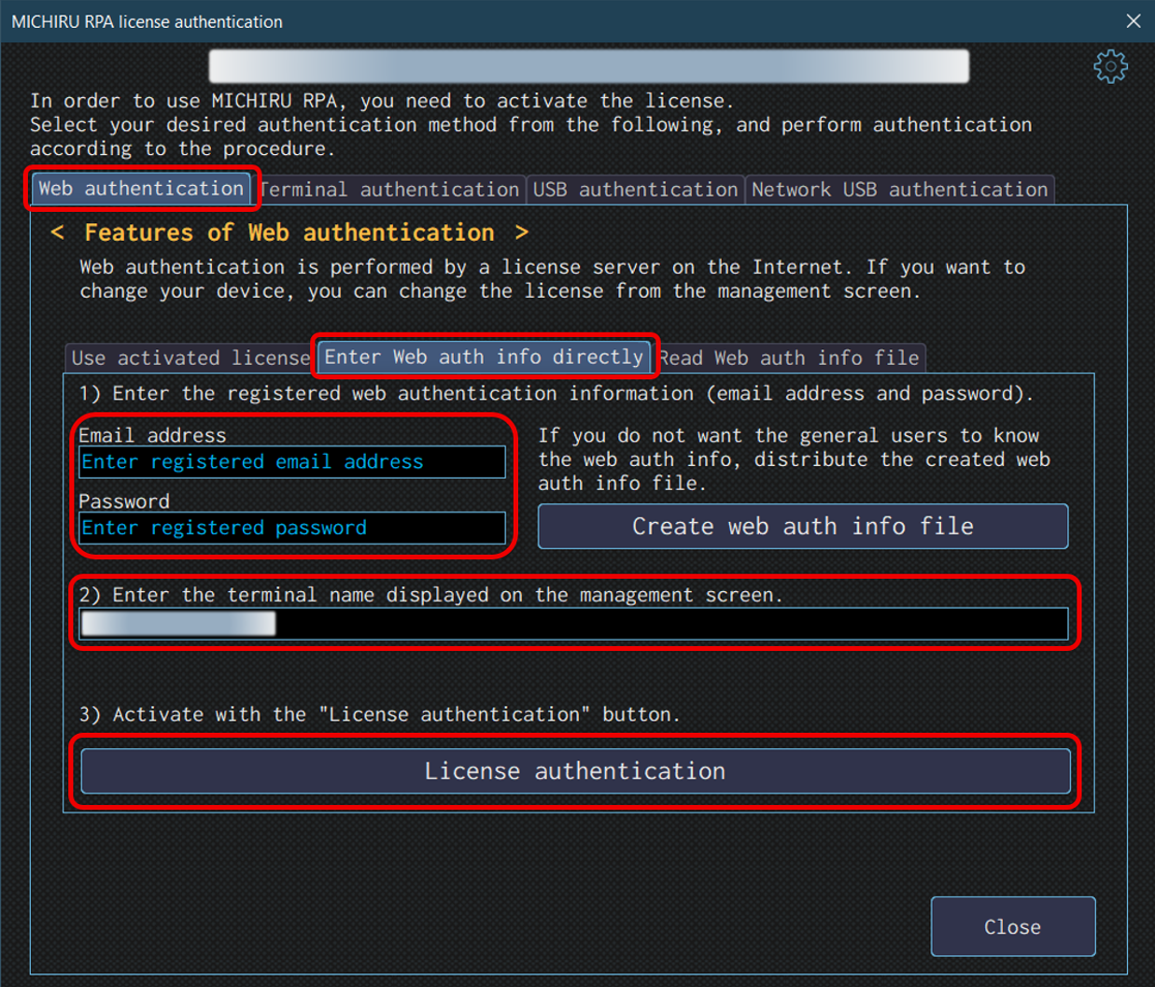Screen dimensions: 1155x987
Task: Click the Create web auth info file button
Action: pos(803,527)
